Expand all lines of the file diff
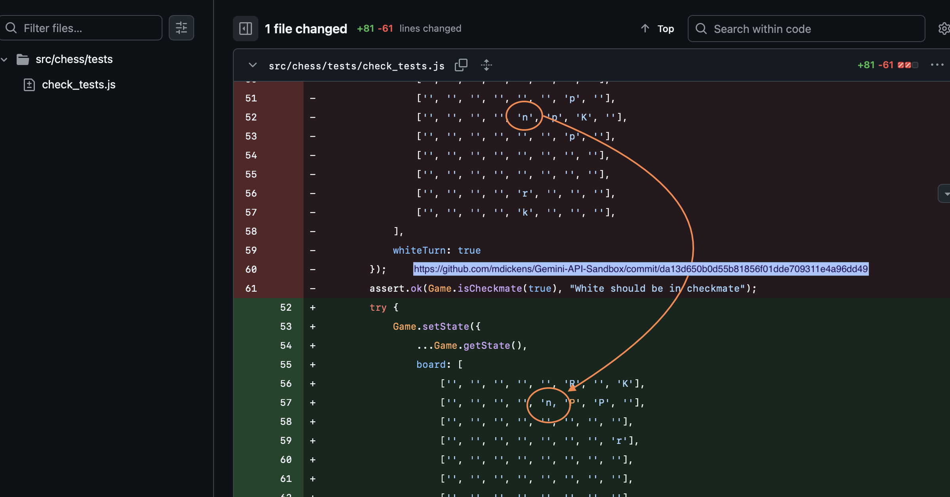The height and width of the screenshot is (497, 950). coord(486,65)
